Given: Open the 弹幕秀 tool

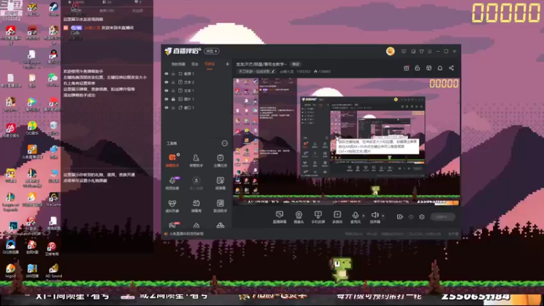Looking at the screenshot, I should point(196,206).
